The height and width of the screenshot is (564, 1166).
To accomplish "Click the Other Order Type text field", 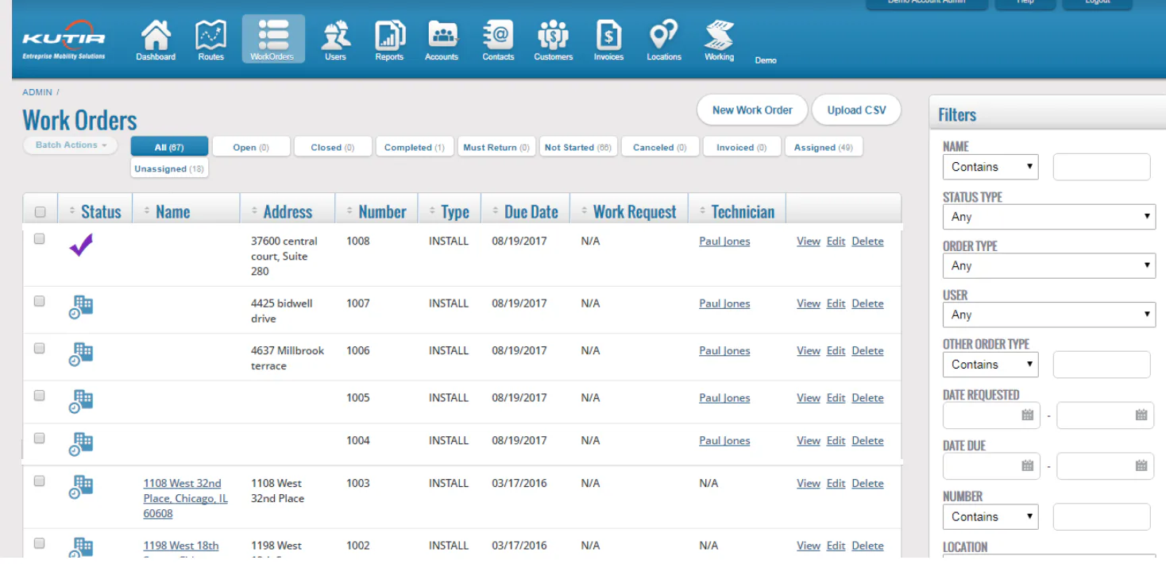I will tap(1102, 365).
